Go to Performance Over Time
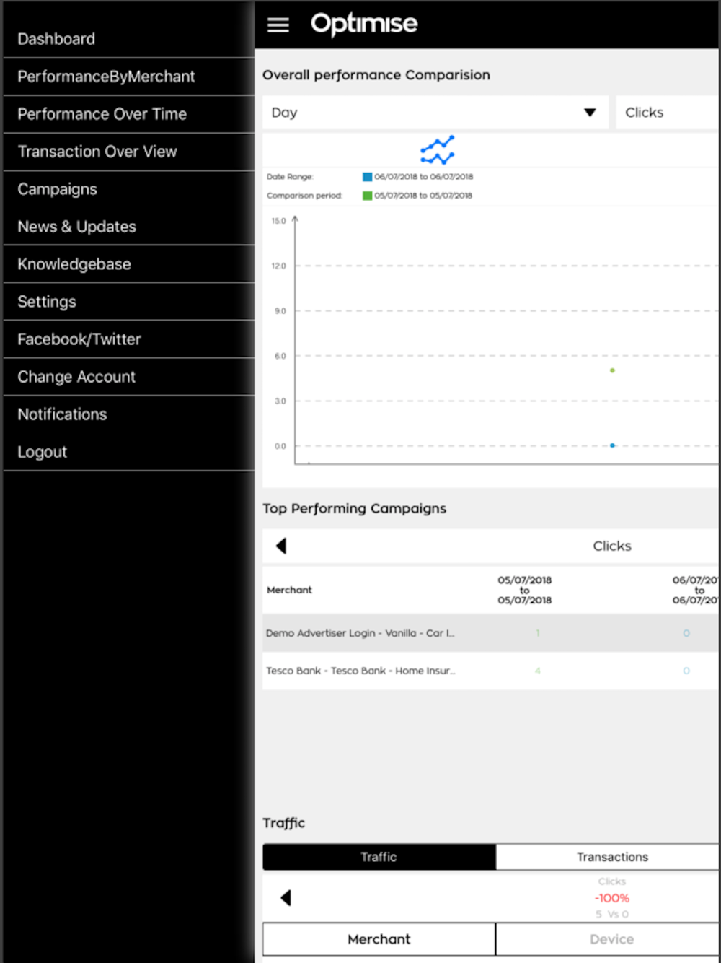 pos(102,114)
